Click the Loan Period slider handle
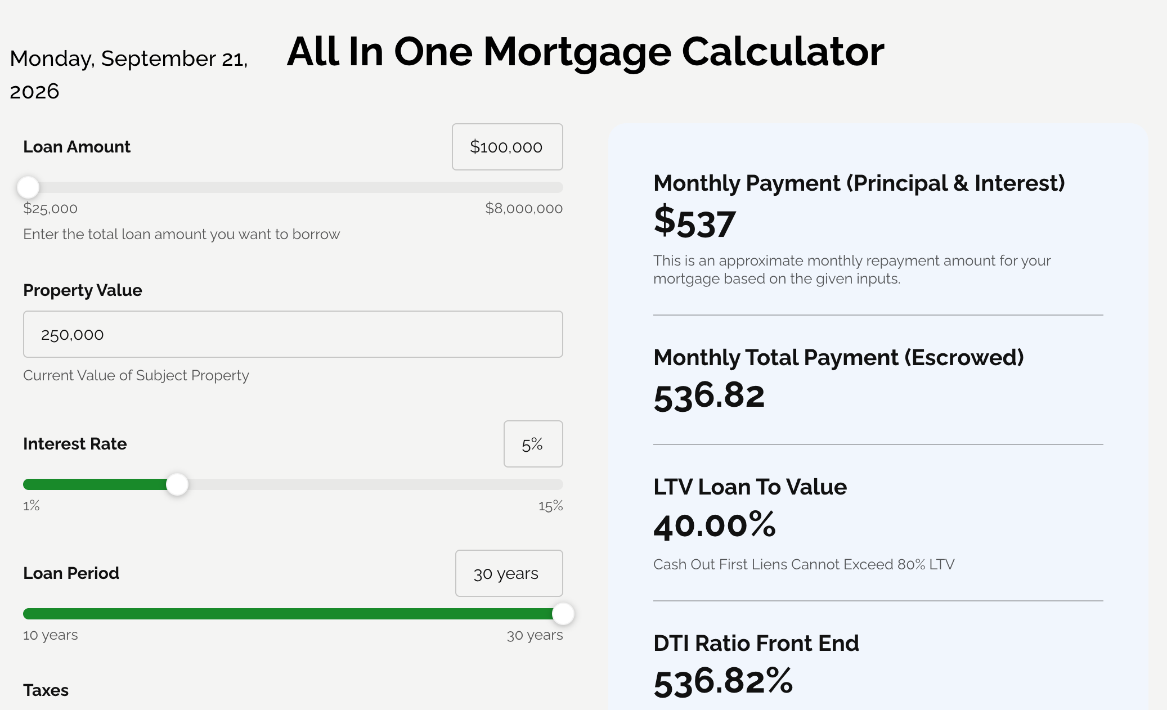Viewport: 1167px width, 710px height. click(x=563, y=614)
